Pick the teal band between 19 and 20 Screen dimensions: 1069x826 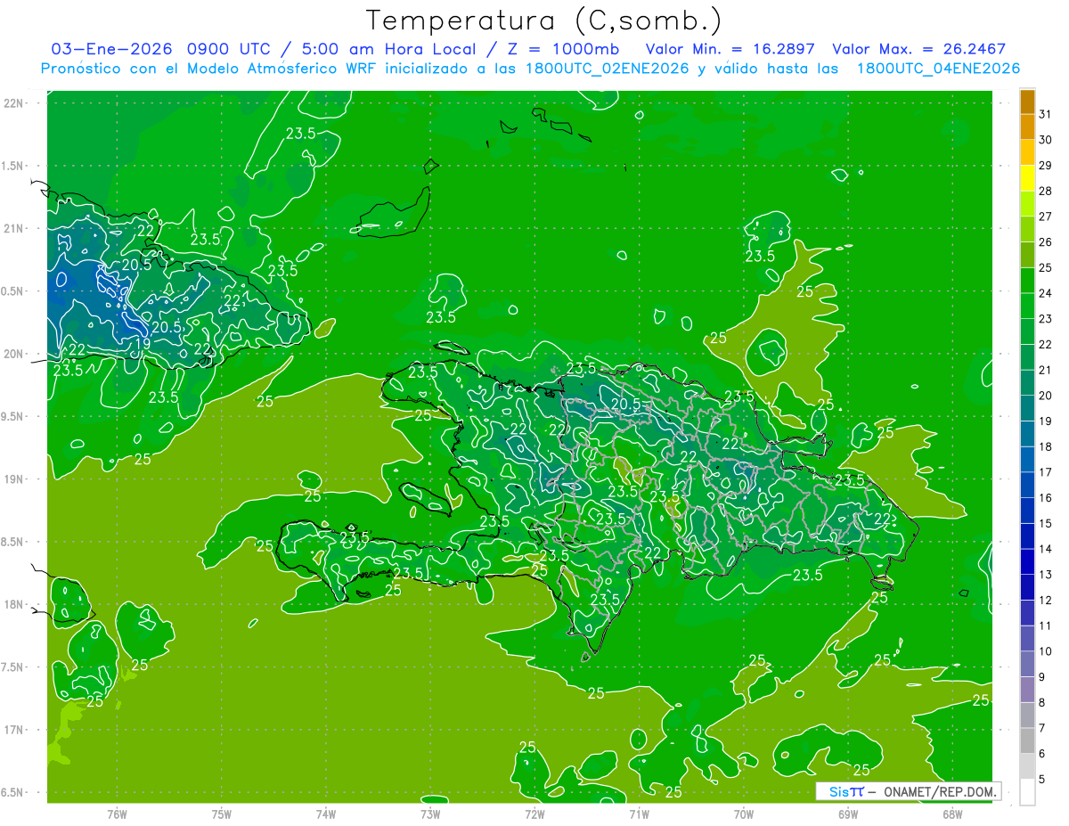click(x=1027, y=408)
